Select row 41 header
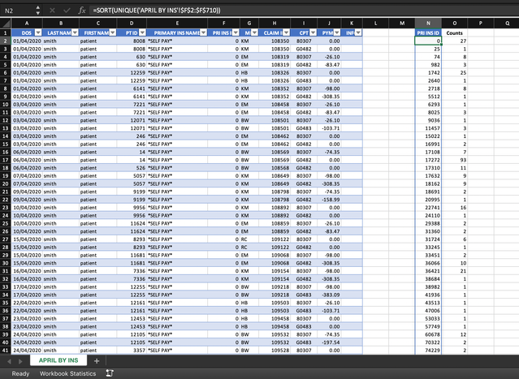Screen dimensions: 519x379 pyautogui.click(x=6, y=351)
